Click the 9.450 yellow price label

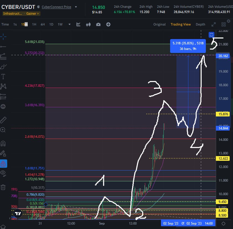222,202
